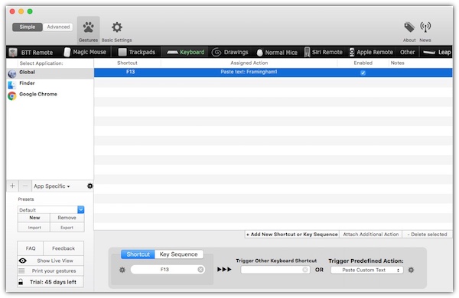
Task: Switch to the Drawings tab
Action: [x=230, y=52]
